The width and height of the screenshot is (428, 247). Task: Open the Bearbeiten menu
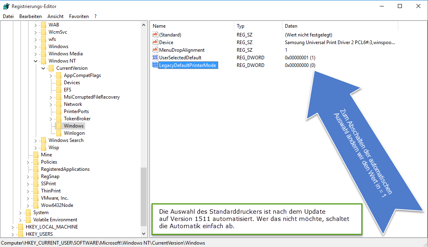pyautogui.click(x=31, y=16)
